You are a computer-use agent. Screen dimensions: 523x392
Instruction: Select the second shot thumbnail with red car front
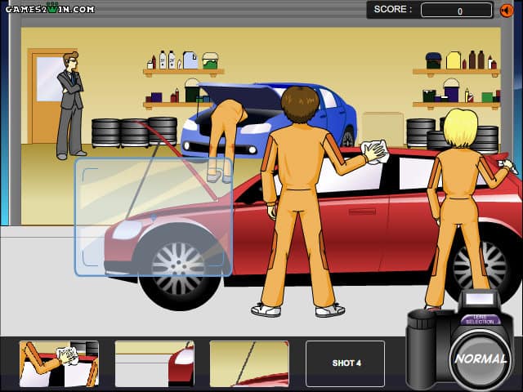[154, 363]
